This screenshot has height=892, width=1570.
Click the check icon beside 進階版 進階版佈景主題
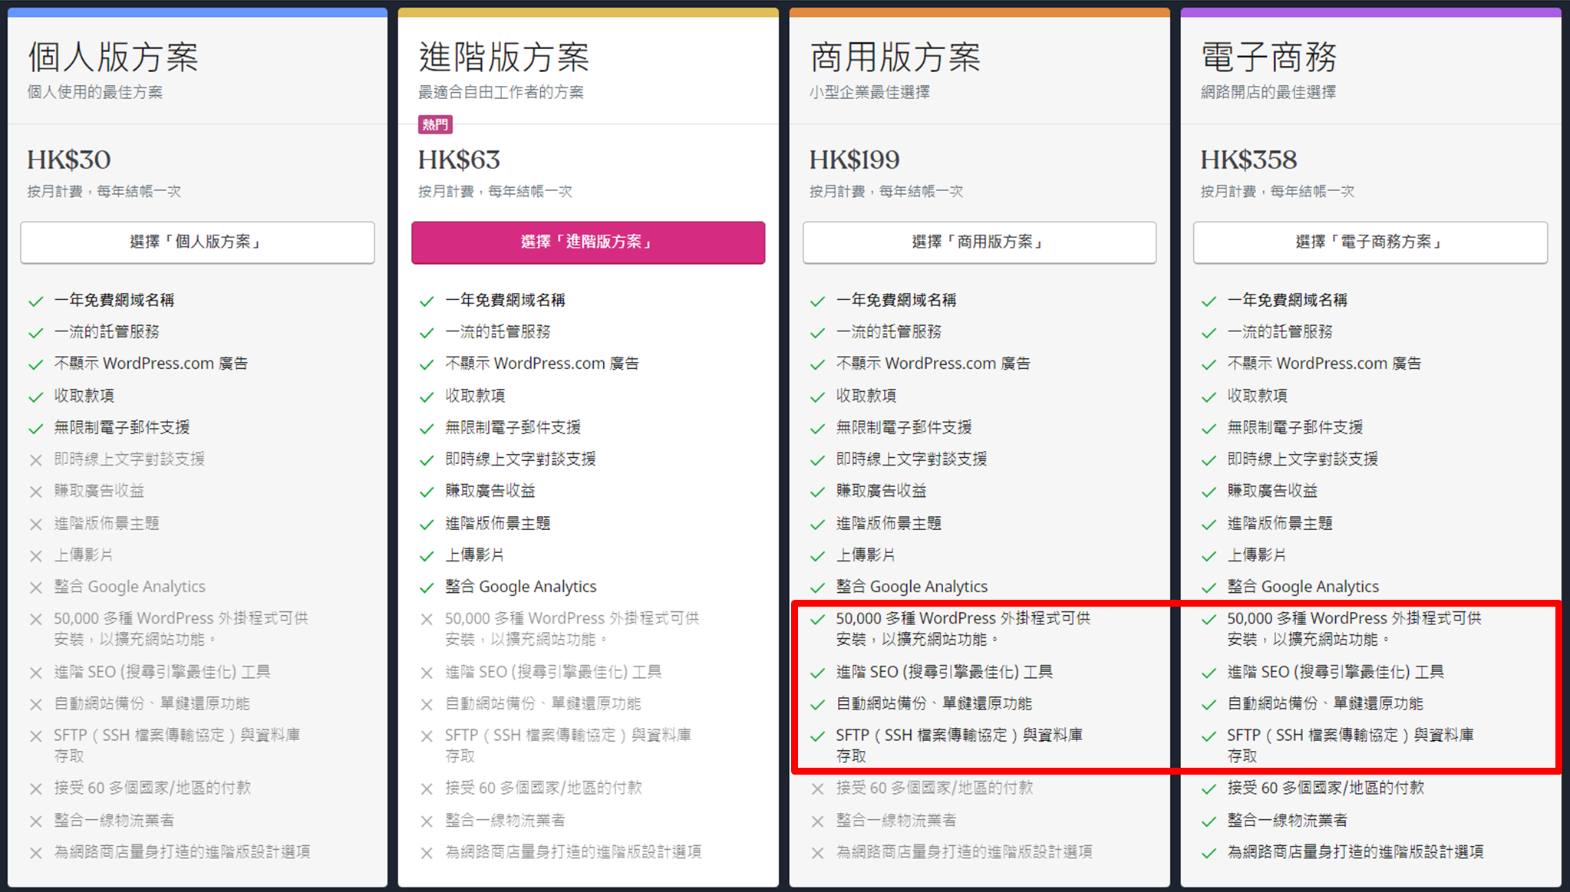(x=427, y=525)
